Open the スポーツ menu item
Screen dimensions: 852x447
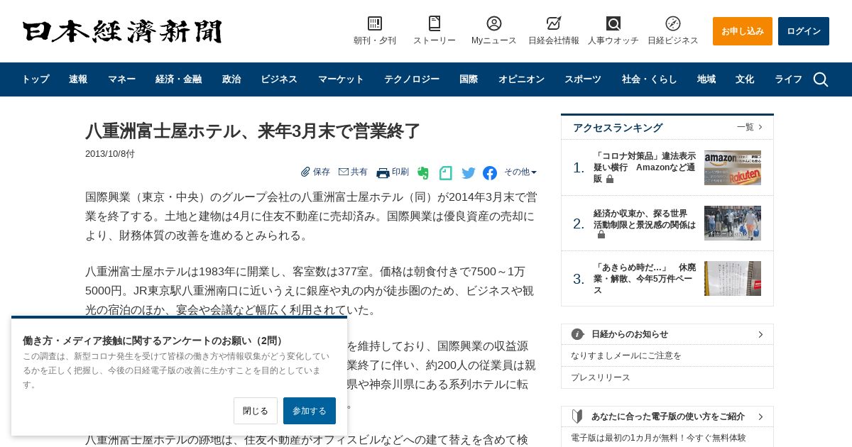pyautogui.click(x=583, y=79)
